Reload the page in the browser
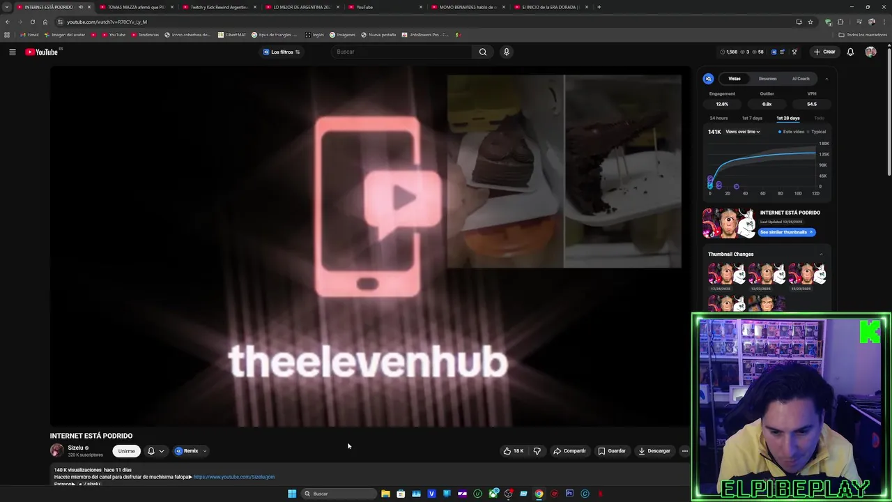This screenshot has height=502, width=892. pos(32,22)
